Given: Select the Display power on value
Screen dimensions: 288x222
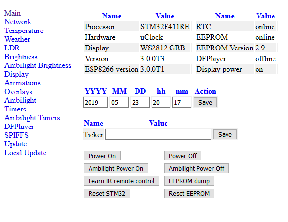Looking at the screenshot, I should point(259,69).
